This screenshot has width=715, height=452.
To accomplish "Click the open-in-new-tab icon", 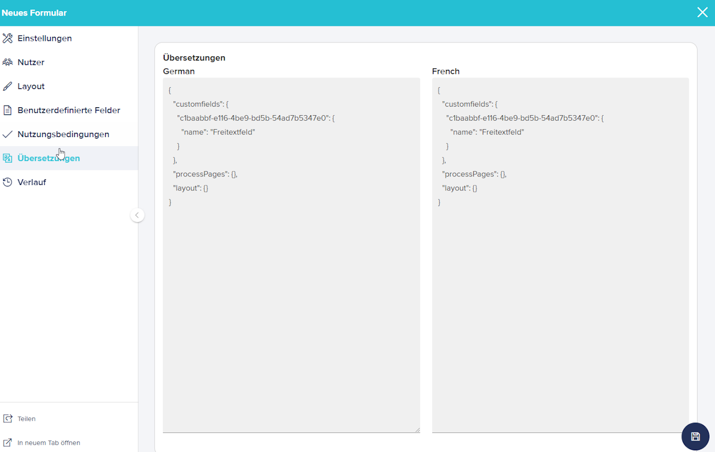I will coord(7,443).
